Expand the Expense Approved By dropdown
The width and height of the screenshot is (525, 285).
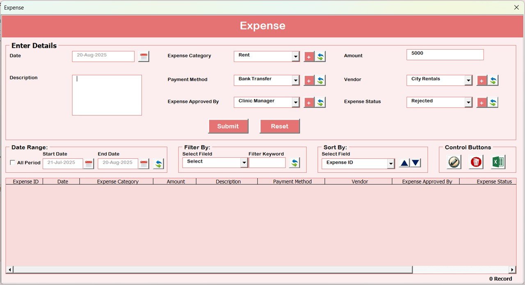point(296,102)
